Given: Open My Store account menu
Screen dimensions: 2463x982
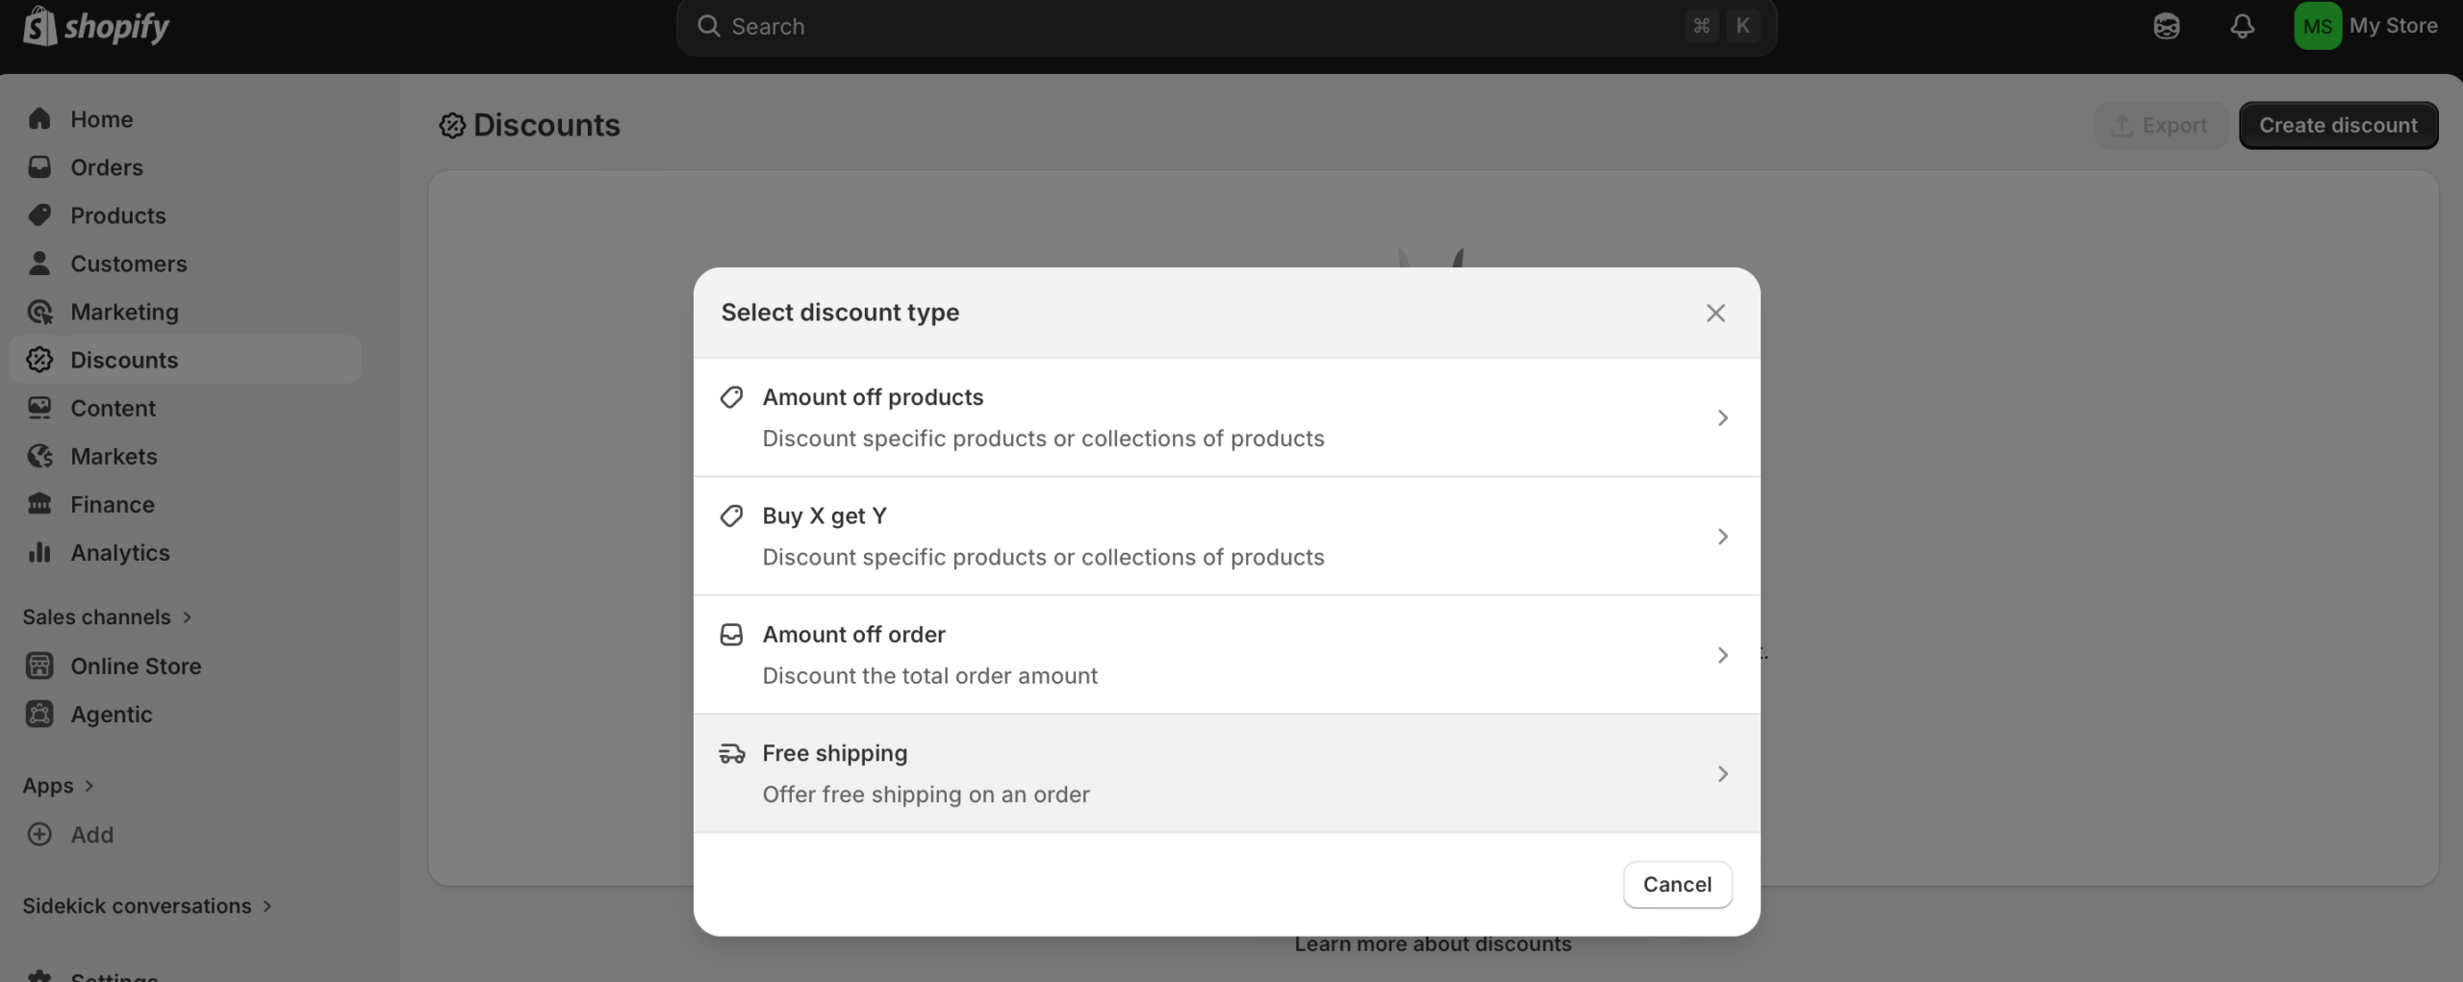Looking at the screenshot, I should 2367,26.
